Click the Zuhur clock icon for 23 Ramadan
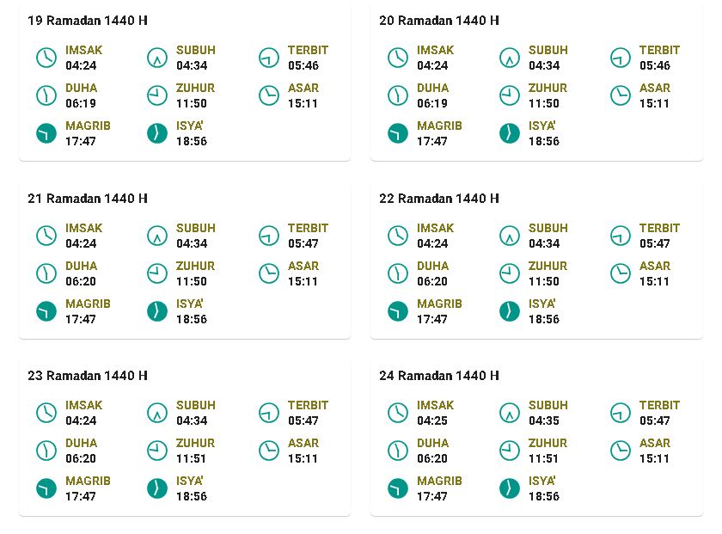This screenshot has height=534, width=722. click(x=157, y=451)
